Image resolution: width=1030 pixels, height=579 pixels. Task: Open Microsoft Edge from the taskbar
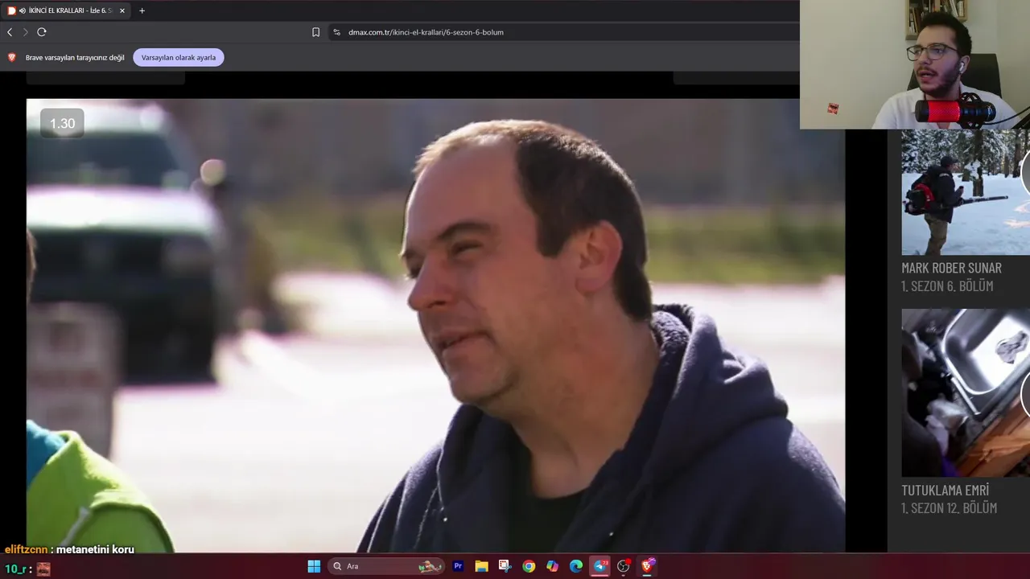click(x=576, y=566)
